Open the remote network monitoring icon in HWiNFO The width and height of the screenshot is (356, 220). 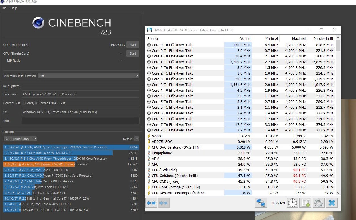click(x=261, y=203)
